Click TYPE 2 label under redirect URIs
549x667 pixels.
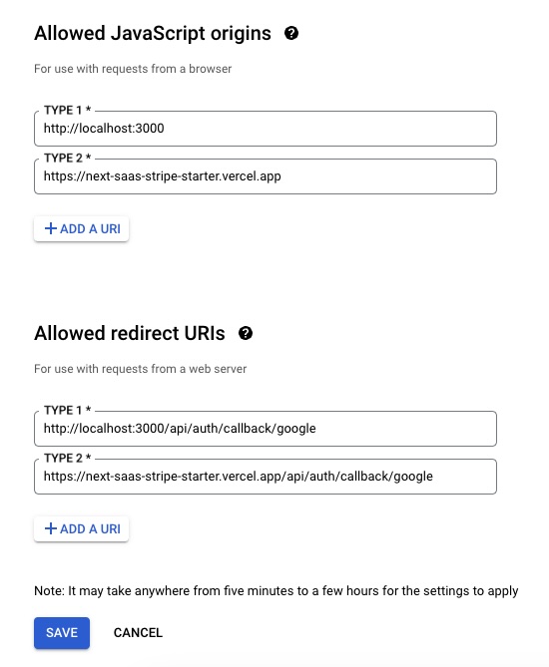(67, 459)
